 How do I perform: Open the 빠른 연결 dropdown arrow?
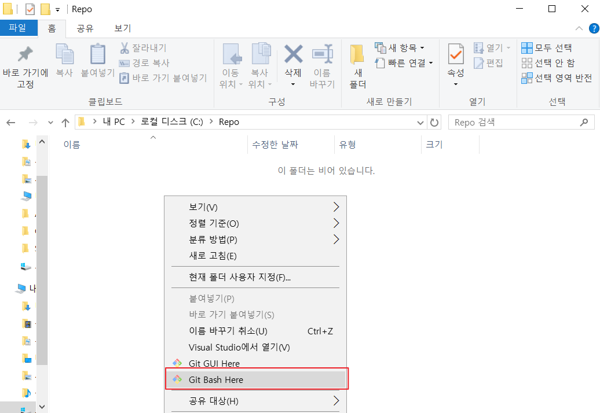pyautogui.click(x=431, y=62)
